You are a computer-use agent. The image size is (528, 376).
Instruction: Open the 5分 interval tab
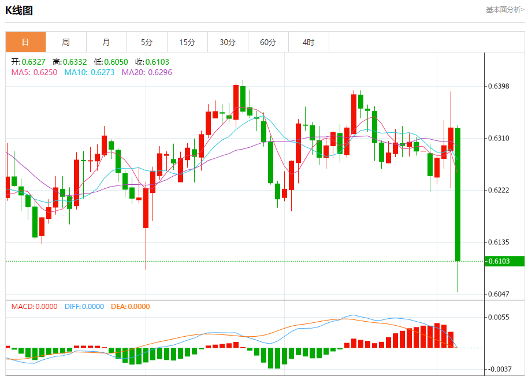[x=147, y=42]
